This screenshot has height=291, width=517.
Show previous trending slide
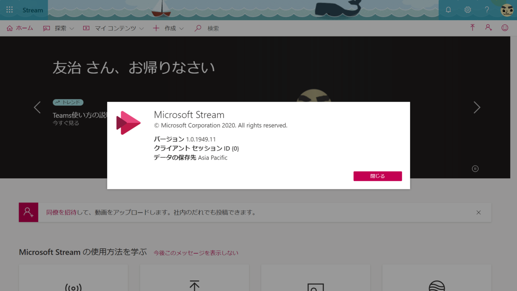pyautogui.click(x=37, y=107)
